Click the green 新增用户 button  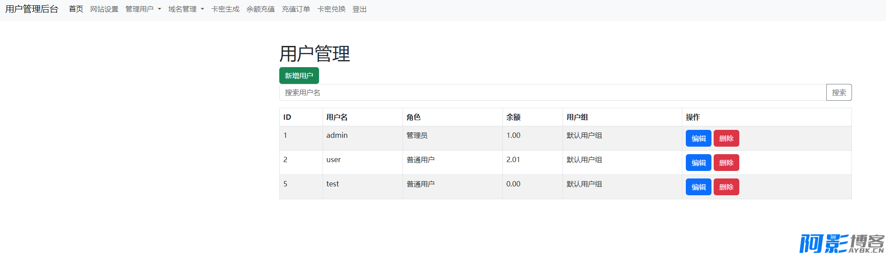[299, 76]
